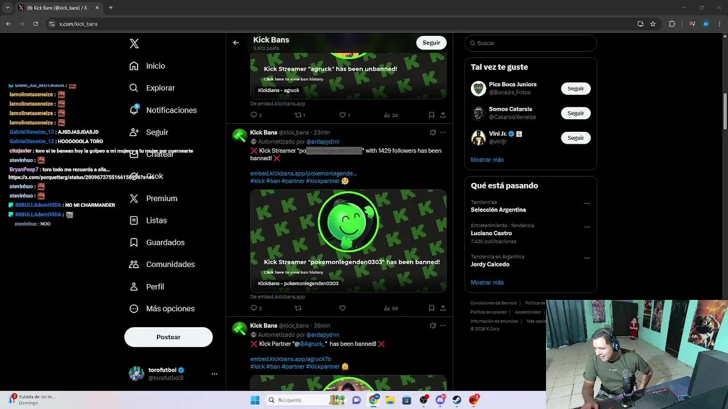Open Grok icon on 23min post
Screen dimensions: 728x409
click(433, 132)
